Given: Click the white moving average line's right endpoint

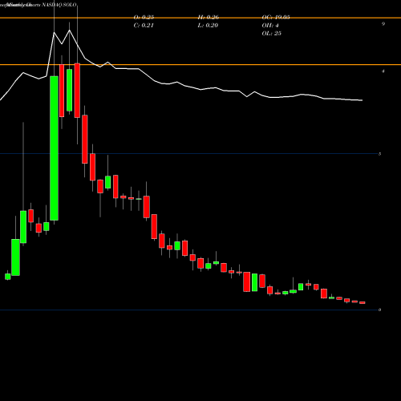Looking at the screenshot, I should (x=362, y=100).
